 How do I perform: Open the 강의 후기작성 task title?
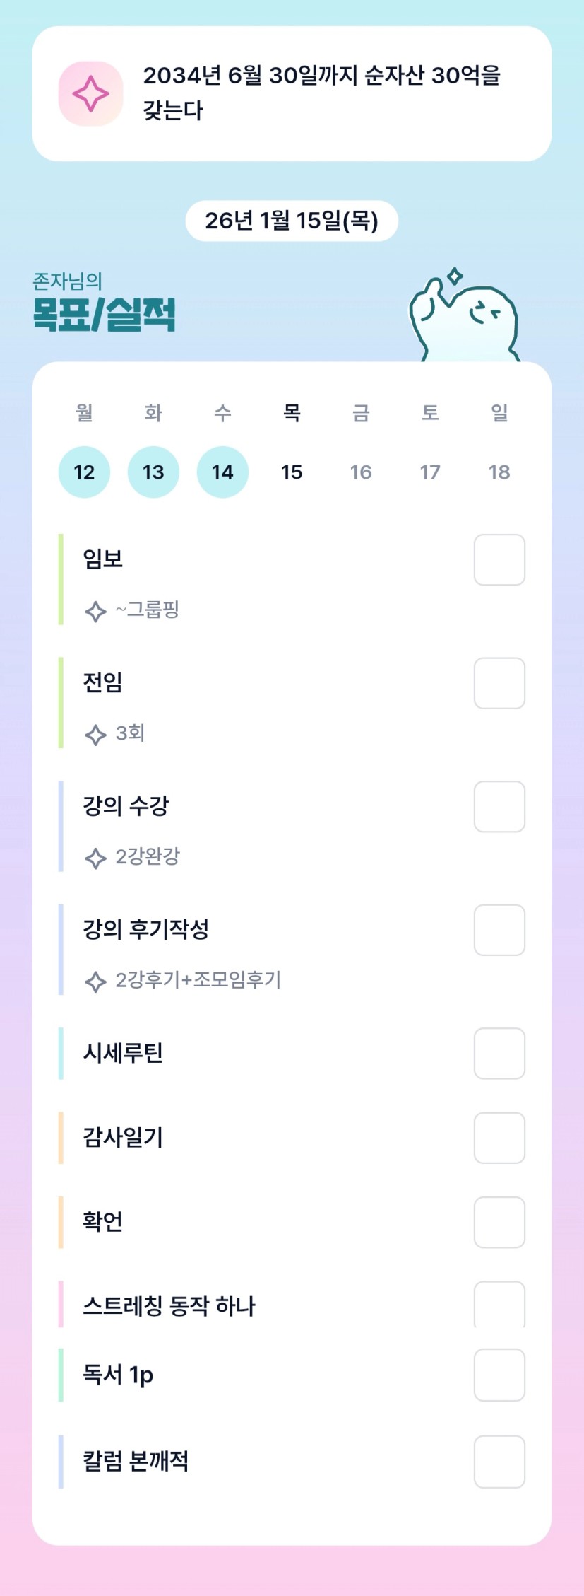pyautogui.click(x=146, y=929)
